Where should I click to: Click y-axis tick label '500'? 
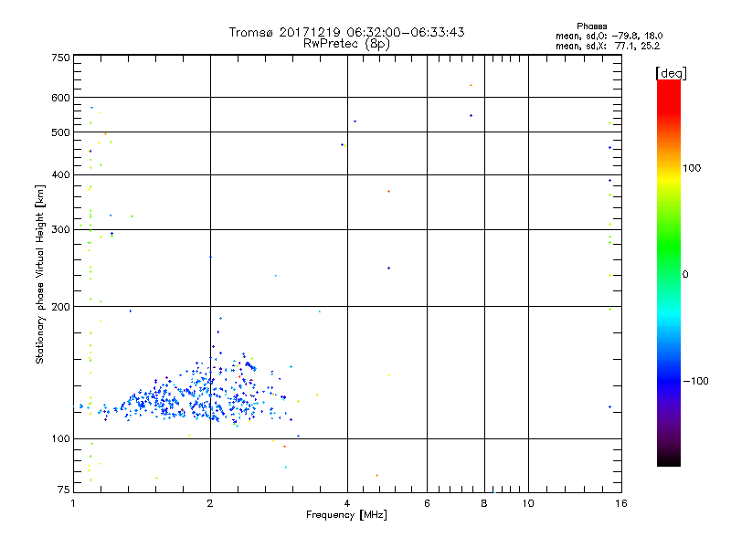click(60, 132)
